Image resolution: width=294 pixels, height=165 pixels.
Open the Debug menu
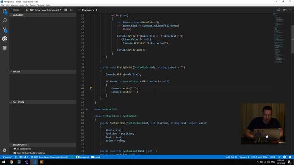(33, 5)
